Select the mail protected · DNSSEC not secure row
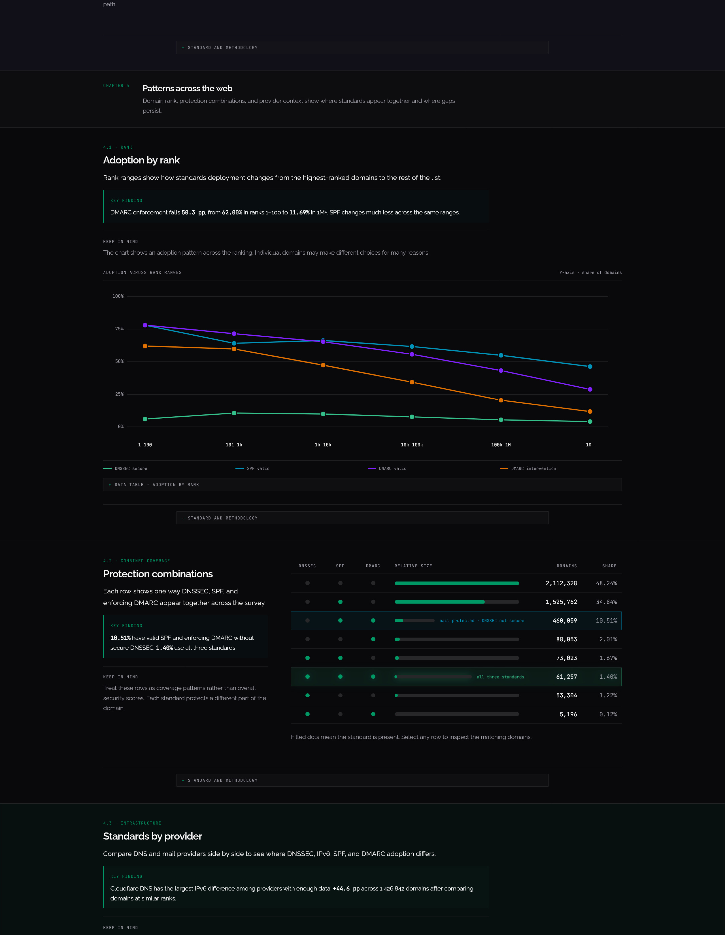 pyautogui.click(x=456, y=621)
